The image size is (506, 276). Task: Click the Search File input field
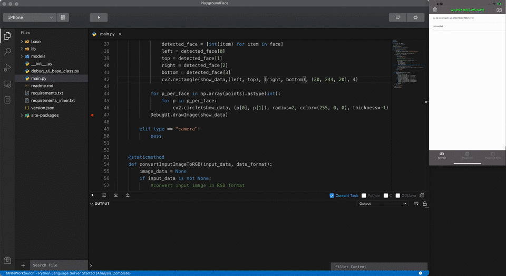(x=59, y=265)
